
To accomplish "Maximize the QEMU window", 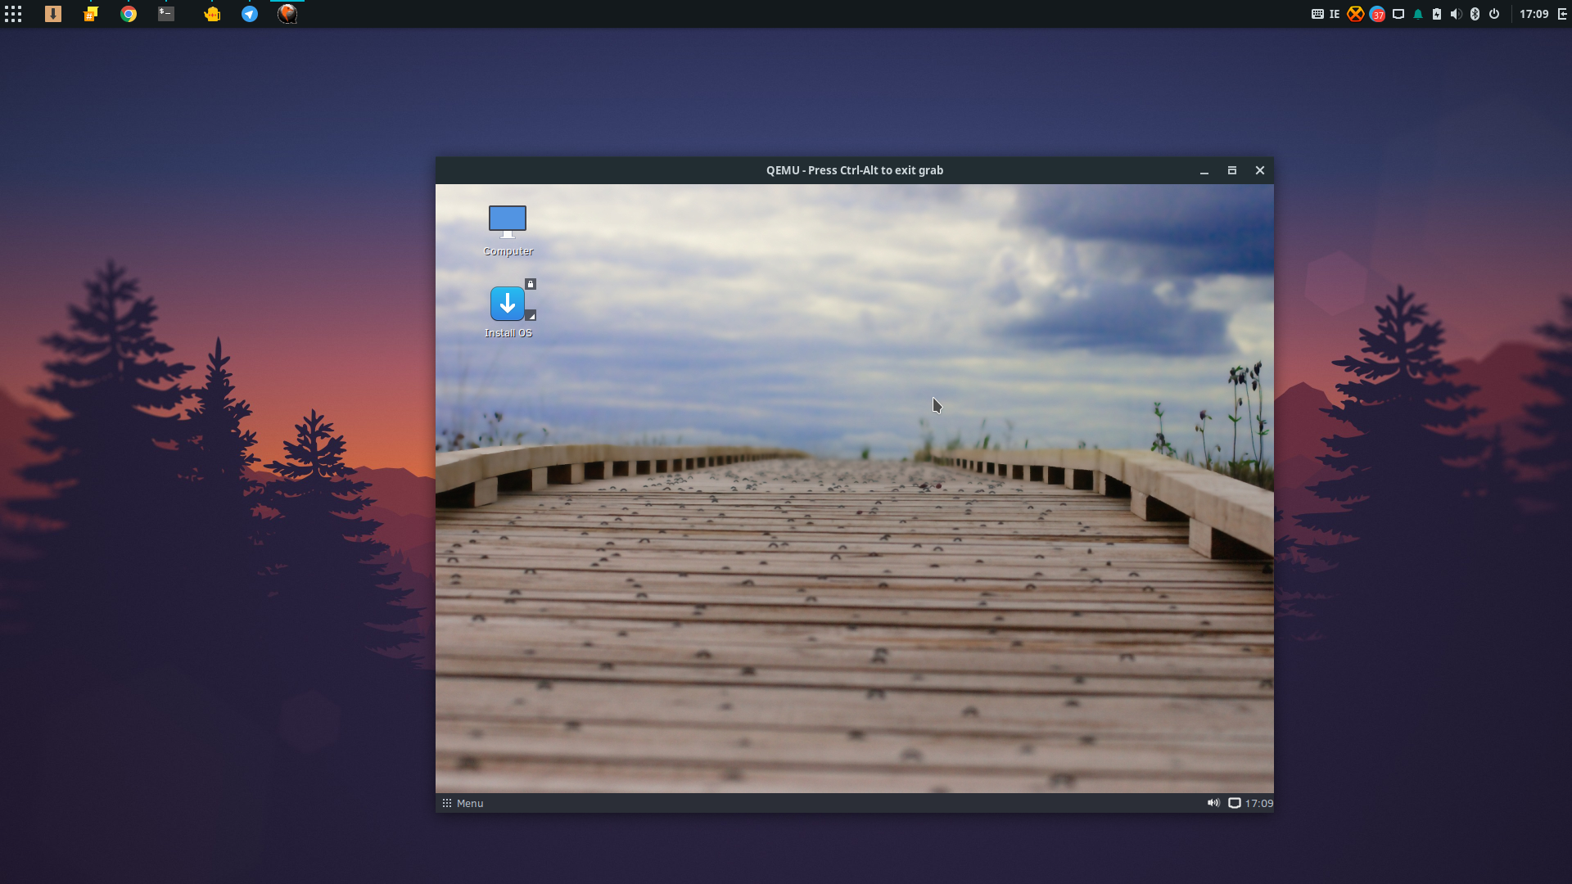I will 1232,170.
